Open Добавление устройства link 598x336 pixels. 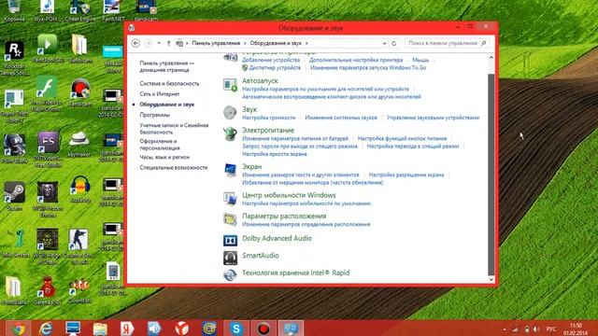tap(271, 60)
